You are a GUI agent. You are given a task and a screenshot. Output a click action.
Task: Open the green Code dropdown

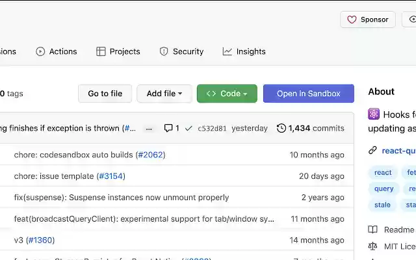[x=227, y=94]
